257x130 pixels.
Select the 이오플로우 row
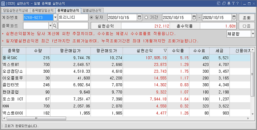pos(126,78)
